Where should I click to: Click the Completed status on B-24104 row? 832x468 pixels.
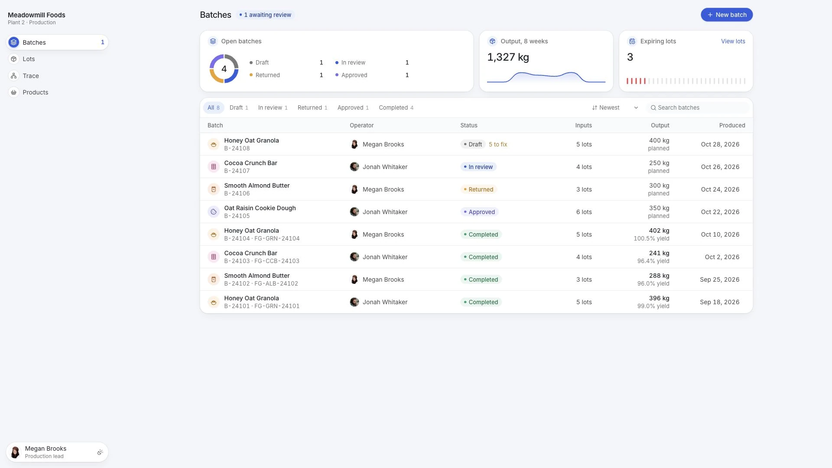[x=481, y=234]
